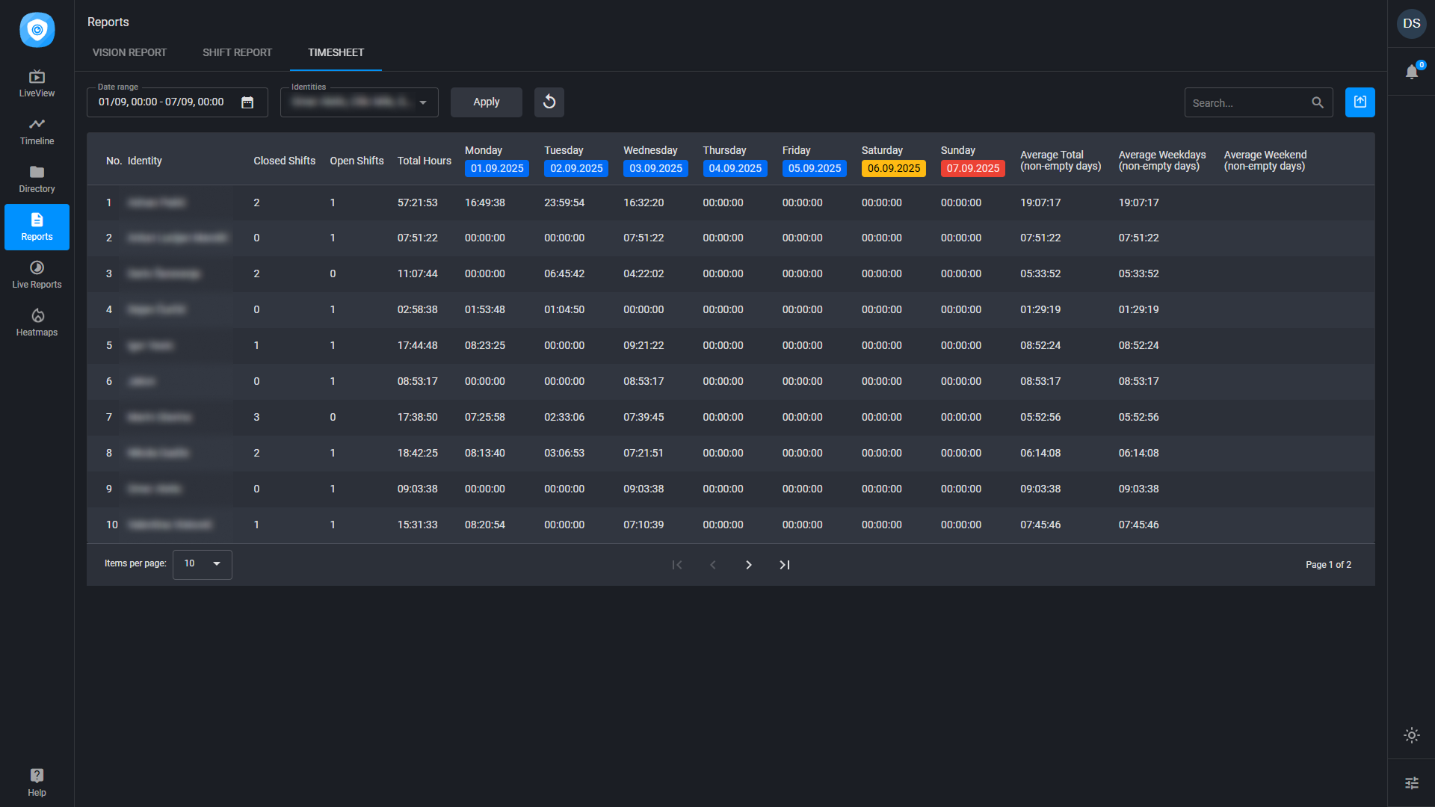
Task: Switch to Shift Report tab
Action: pos(237,52)
